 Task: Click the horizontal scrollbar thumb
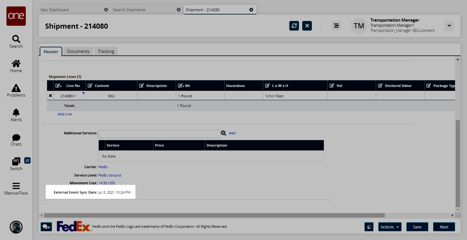214,215
